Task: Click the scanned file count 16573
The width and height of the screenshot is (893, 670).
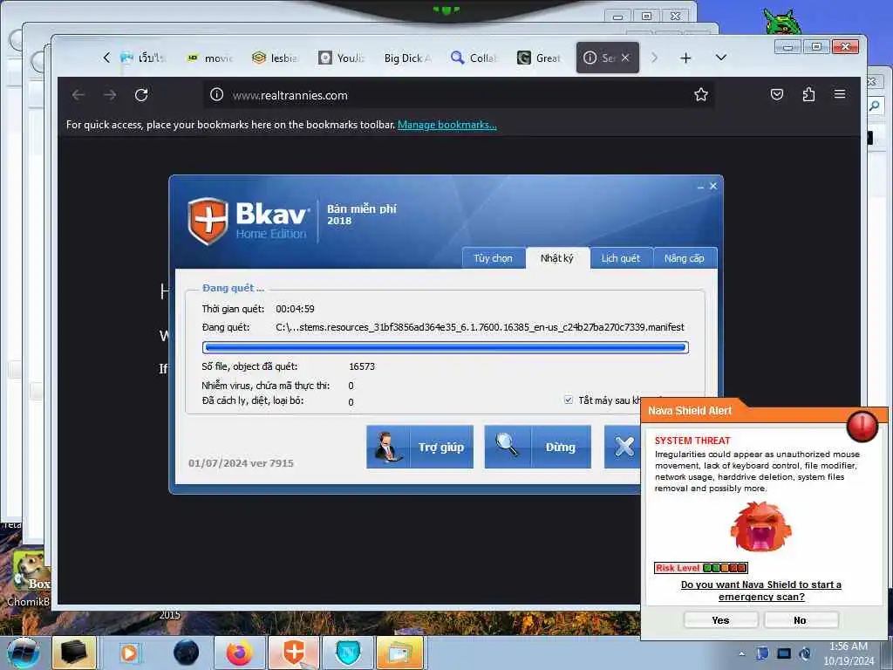Action: click(x=362, y=366)
